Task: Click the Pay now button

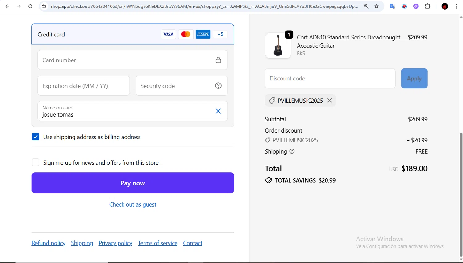Action: pyautogui.click(x=133, y=183)
